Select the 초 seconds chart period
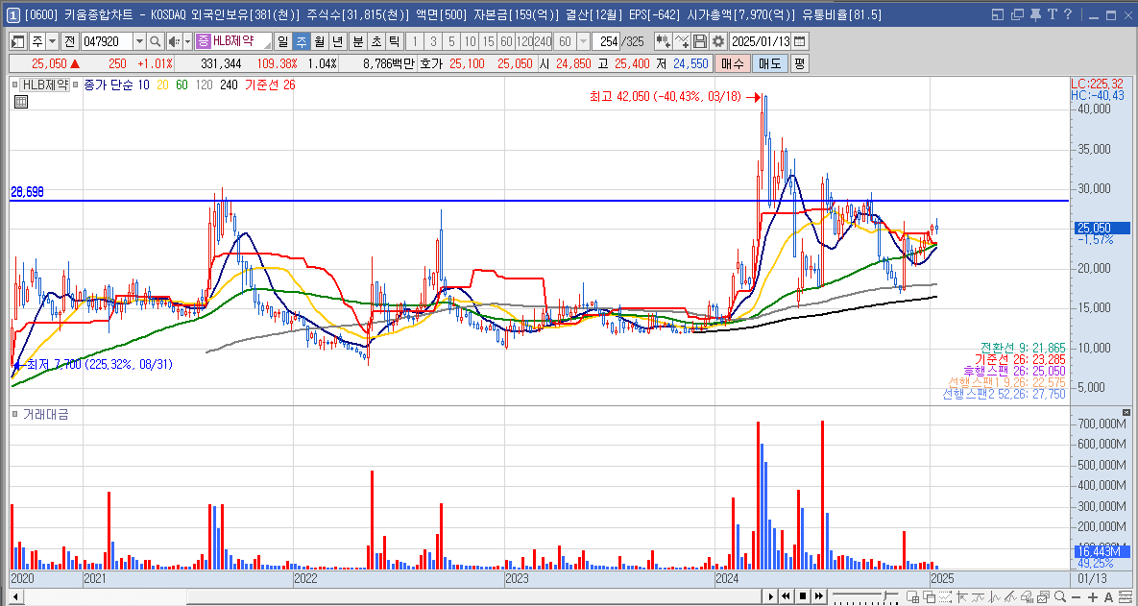Viewport: 1138px width, 606px height. click(375, 41)
